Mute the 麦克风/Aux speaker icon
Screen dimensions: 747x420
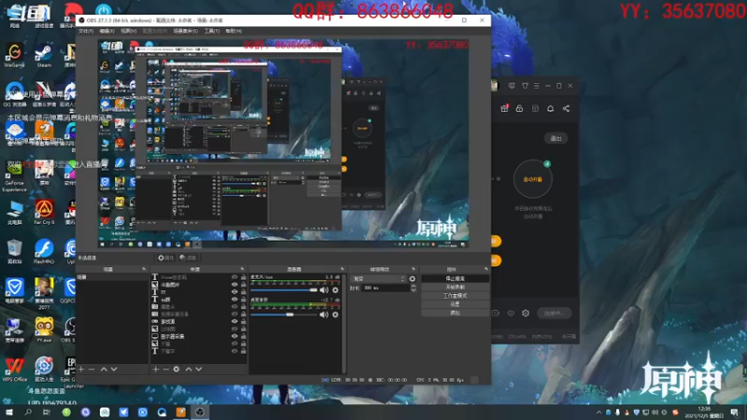324,290
